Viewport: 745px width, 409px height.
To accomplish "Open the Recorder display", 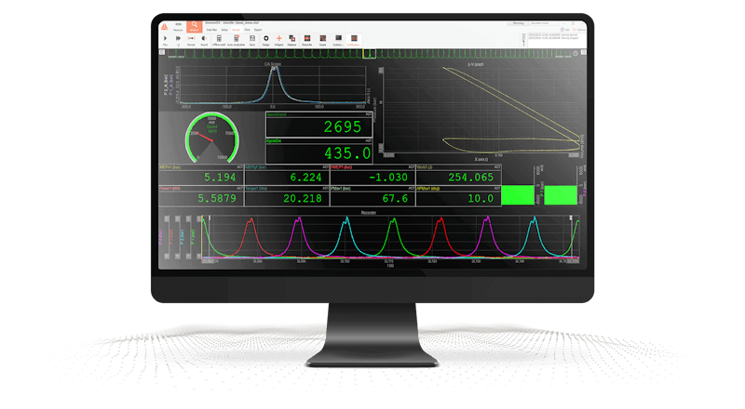I will pos(307,40).
